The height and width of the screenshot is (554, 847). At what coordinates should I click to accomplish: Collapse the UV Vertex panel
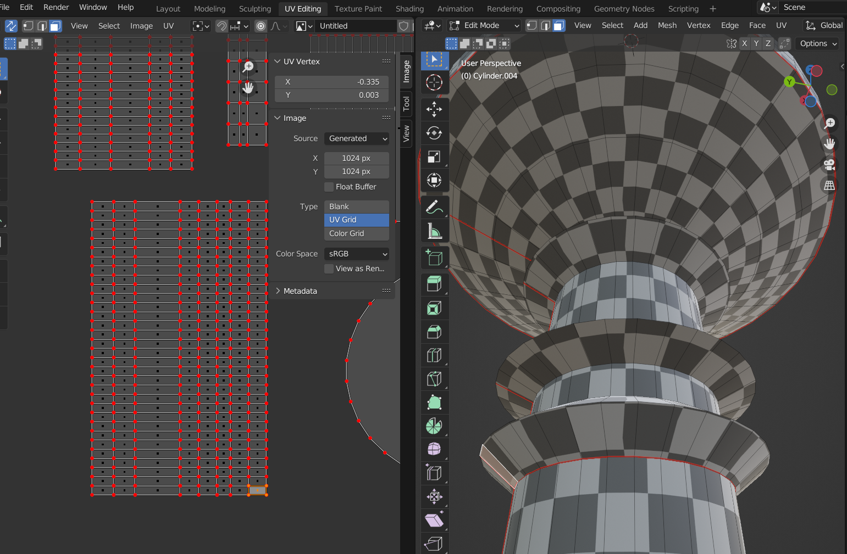(301, 61)
